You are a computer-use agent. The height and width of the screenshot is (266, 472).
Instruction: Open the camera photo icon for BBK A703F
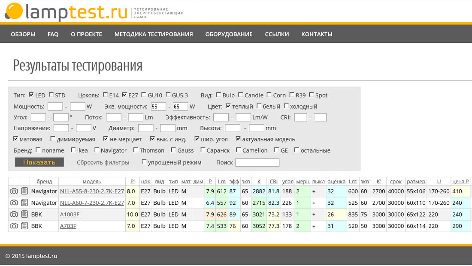(x=14, y=226)
